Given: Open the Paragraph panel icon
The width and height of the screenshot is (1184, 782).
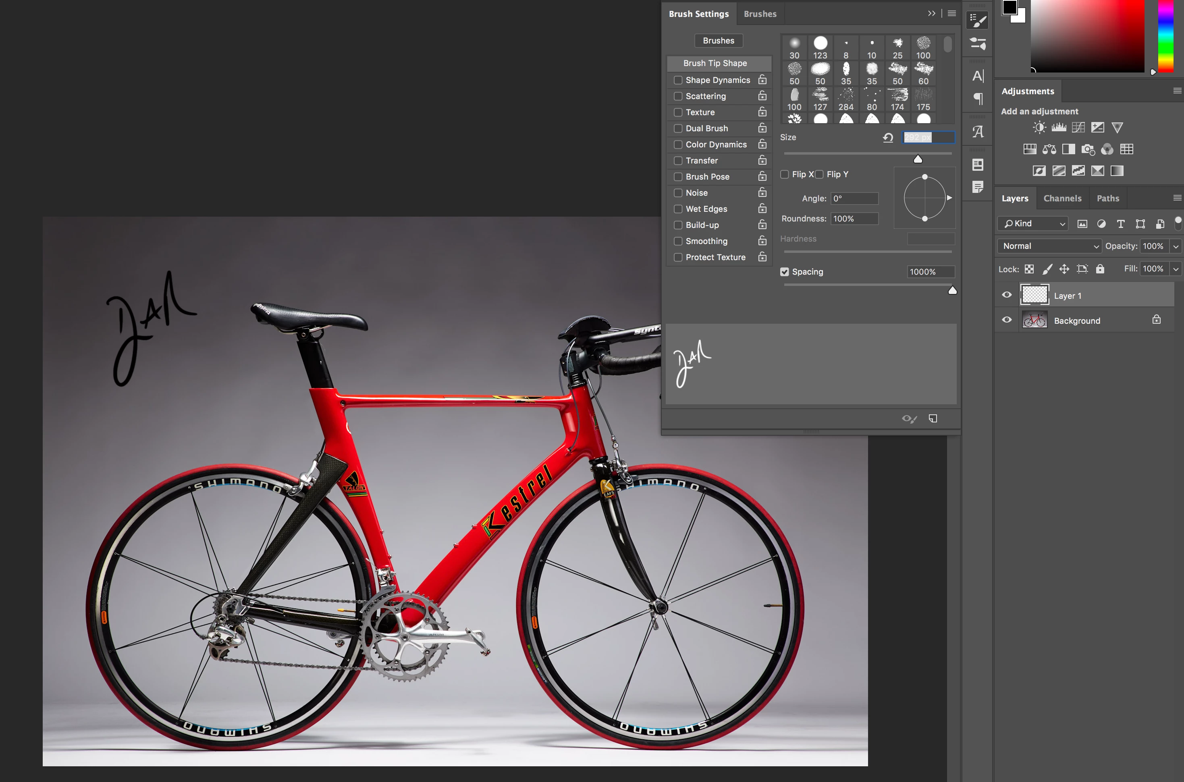Looking at the screenshot, I should coord(978,99).
